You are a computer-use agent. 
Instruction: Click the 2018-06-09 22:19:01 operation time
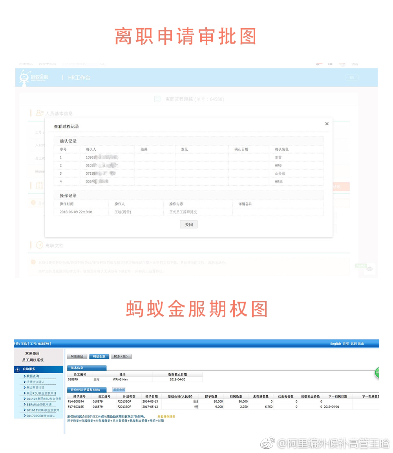point(76,212)
